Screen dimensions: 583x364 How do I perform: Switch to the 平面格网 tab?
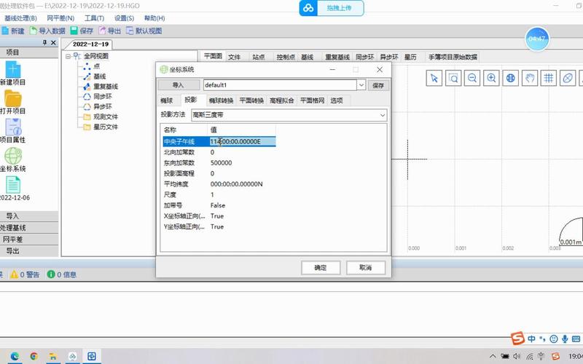click(x=313, y=100)
